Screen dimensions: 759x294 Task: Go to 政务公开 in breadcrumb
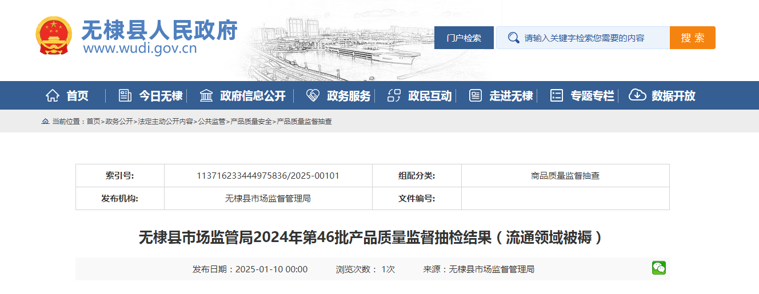(x=119, y=122)
